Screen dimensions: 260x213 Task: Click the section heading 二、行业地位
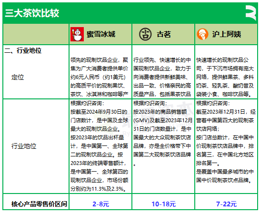tap(23, 50)
